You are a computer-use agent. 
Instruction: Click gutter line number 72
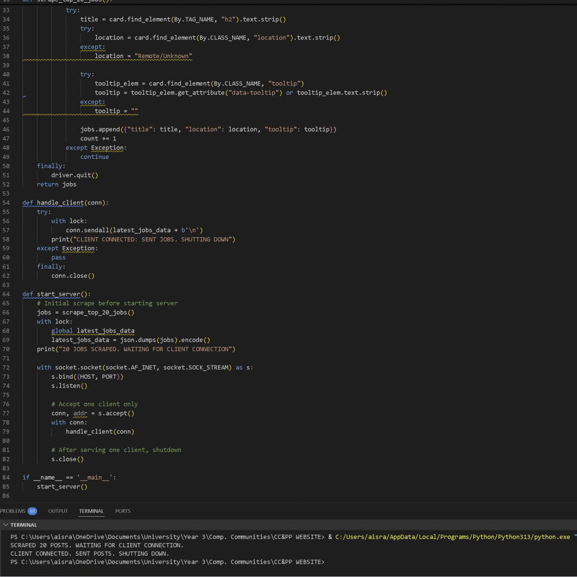(6, 367)
